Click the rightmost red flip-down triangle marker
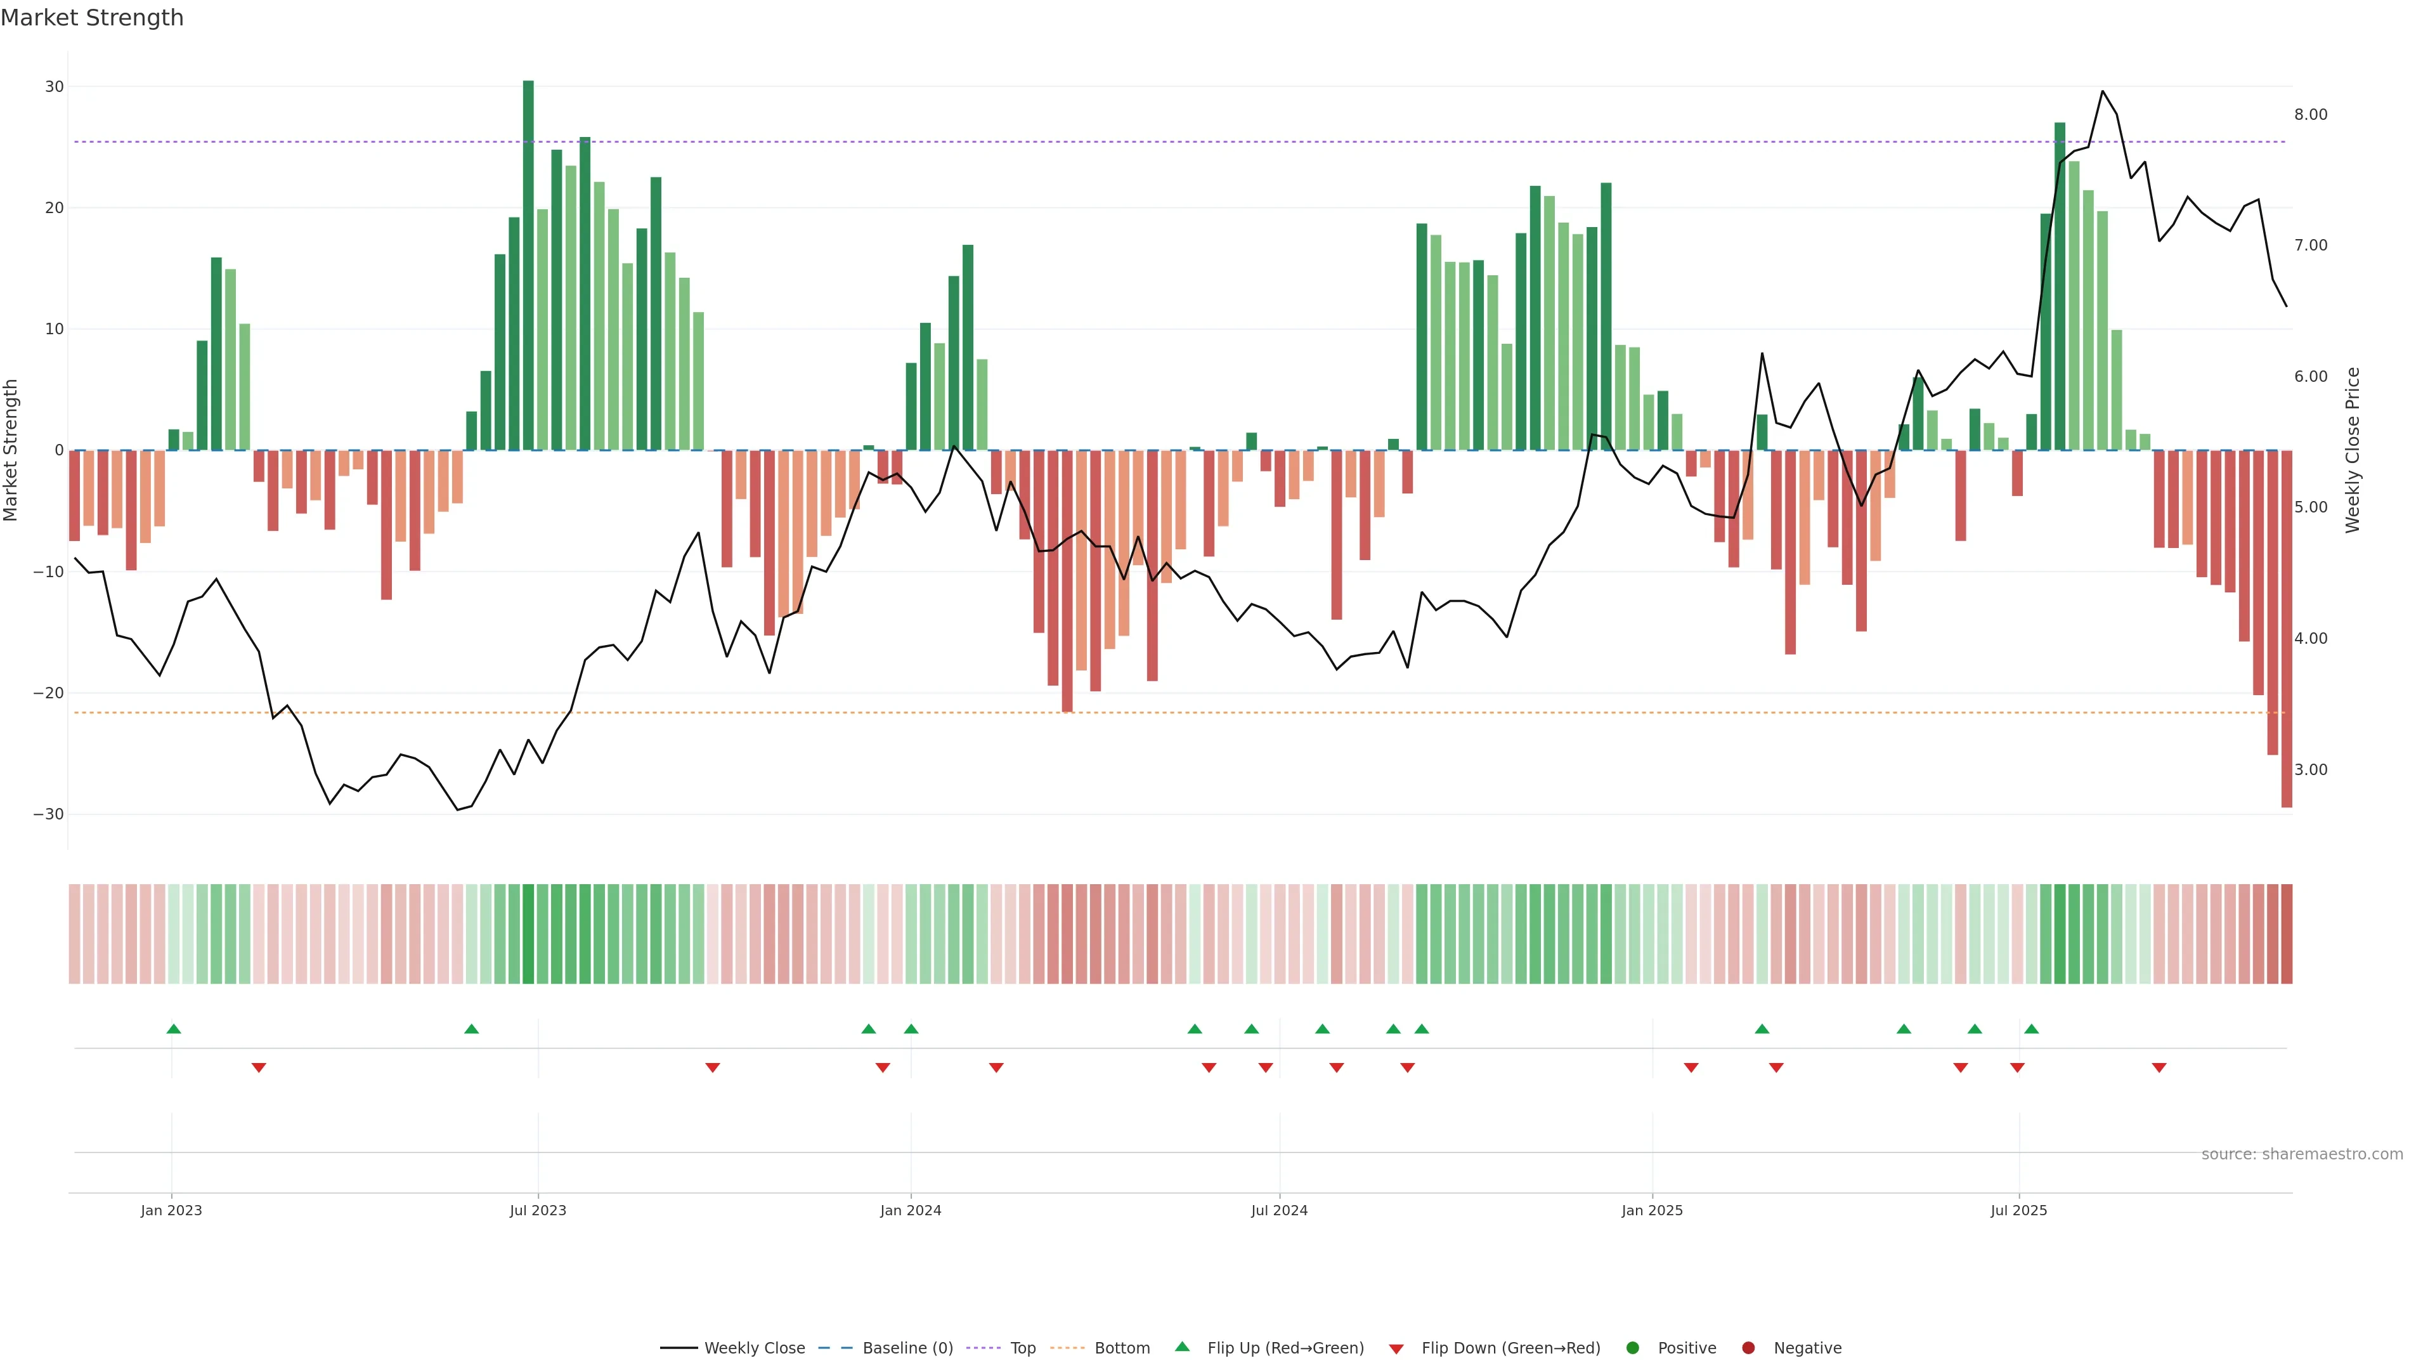 (2159, 1067)
